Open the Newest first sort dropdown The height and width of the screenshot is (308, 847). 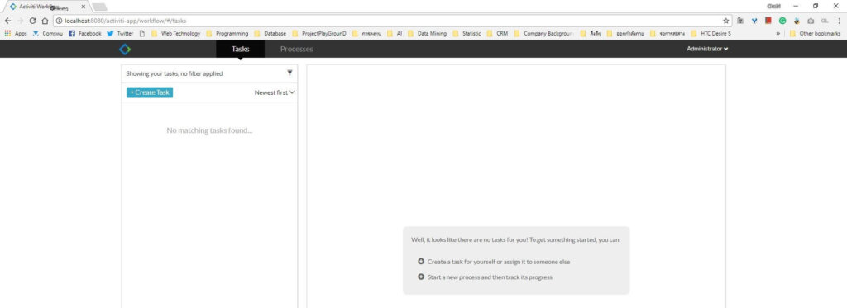point(275,92)
